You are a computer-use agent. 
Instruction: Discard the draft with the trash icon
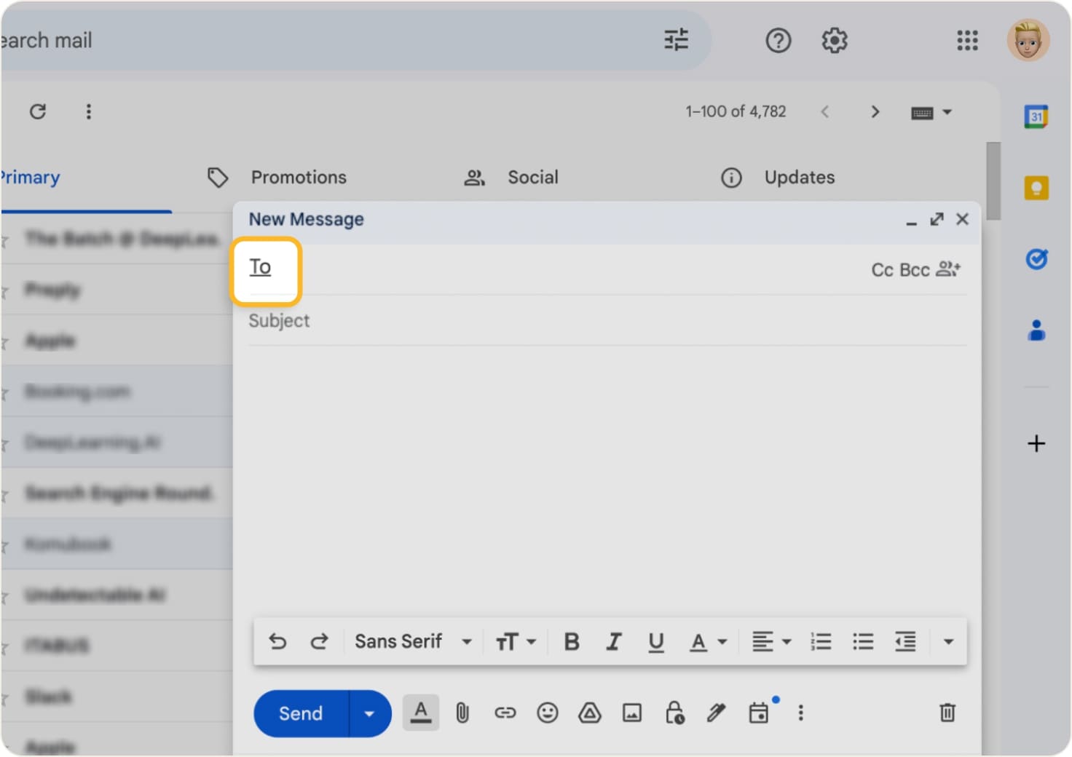click(947, 713)
